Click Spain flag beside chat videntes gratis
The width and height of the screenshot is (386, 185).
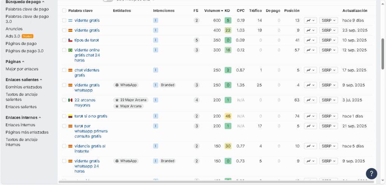tap(70, 70)
